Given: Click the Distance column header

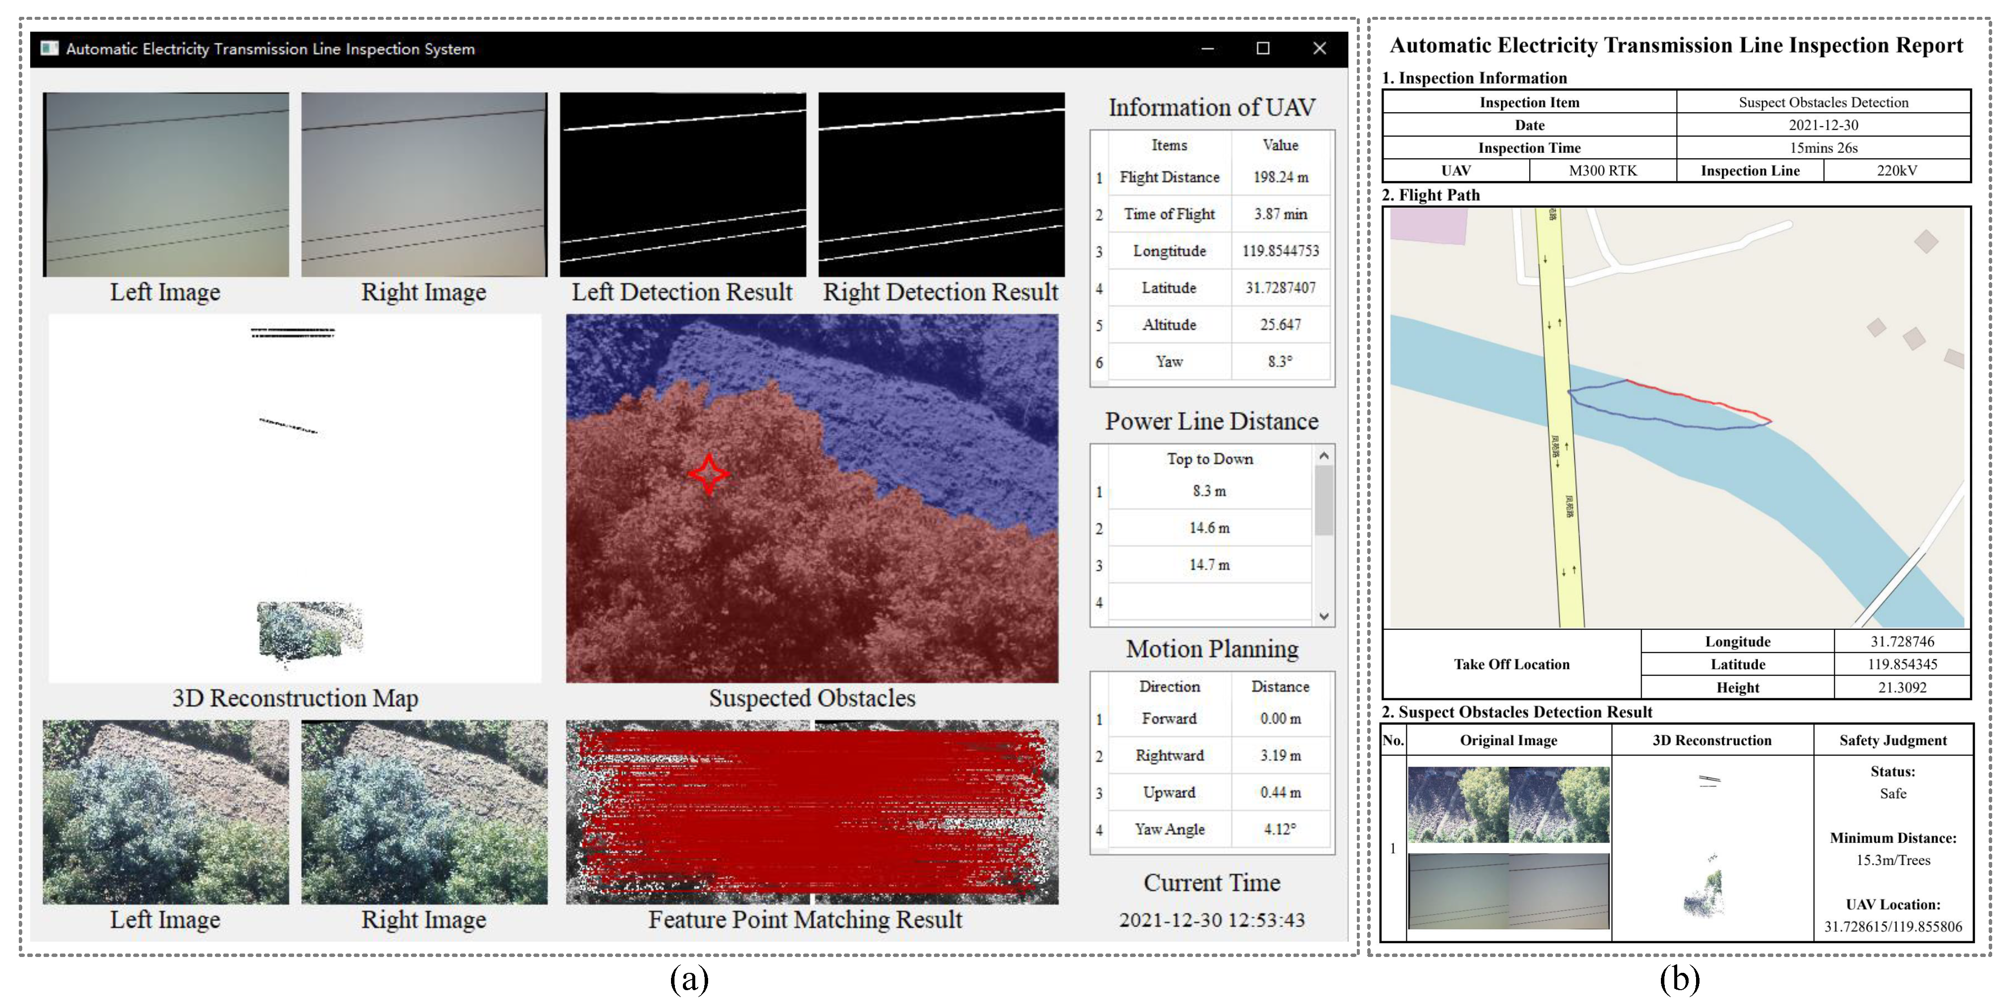Looking at the screenshot, I should click(1280, 686).
